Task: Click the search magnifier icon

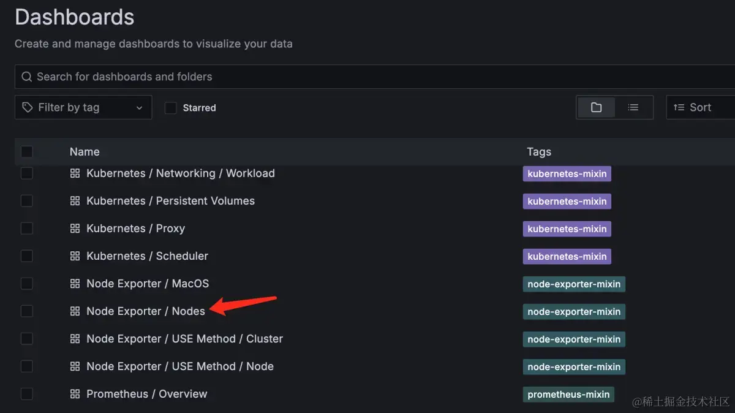Action: (26, 77)
